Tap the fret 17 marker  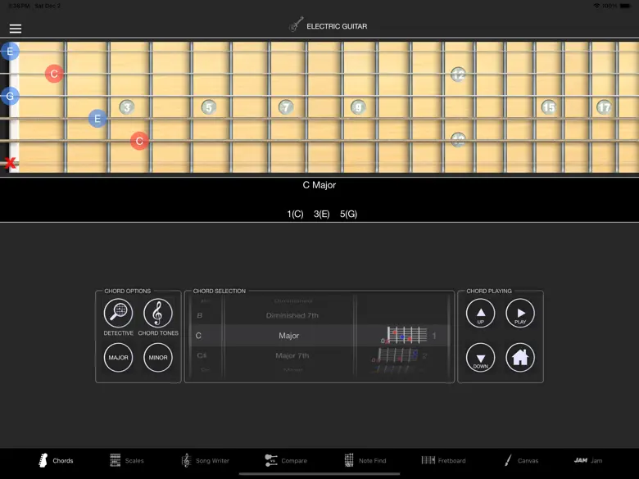click(x=604, y=107)
